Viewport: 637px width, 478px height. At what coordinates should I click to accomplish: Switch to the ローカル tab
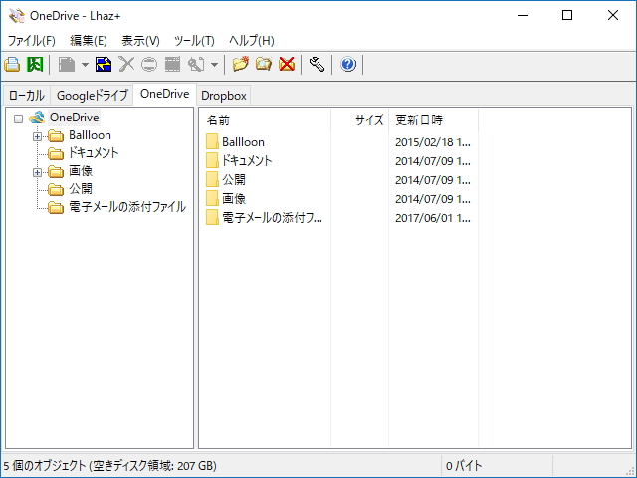click(x=27, y=96)
